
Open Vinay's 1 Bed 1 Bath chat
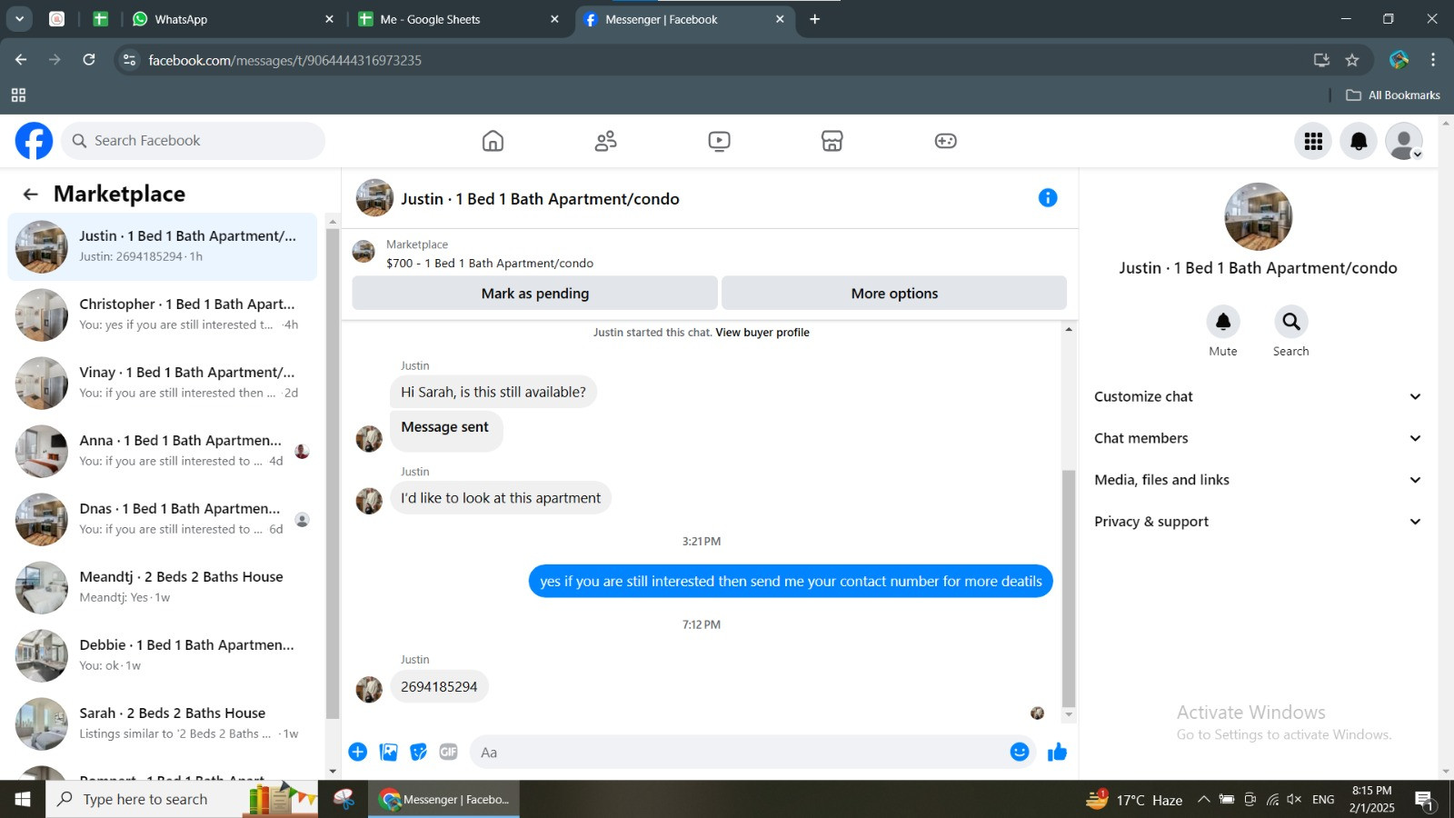pyautogui.click(x=164, y=383)
